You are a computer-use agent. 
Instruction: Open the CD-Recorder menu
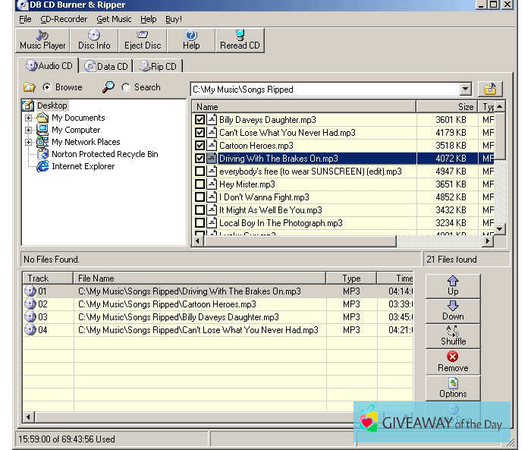point(64,19)
